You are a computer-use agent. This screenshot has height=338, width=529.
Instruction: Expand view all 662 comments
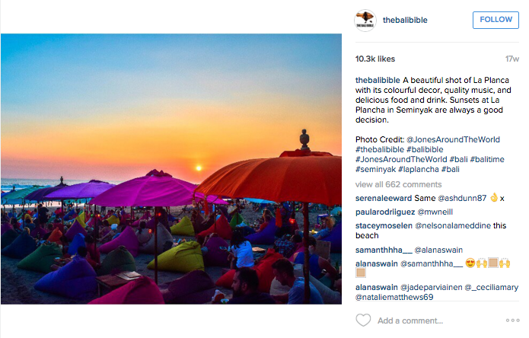pos(398,184)
